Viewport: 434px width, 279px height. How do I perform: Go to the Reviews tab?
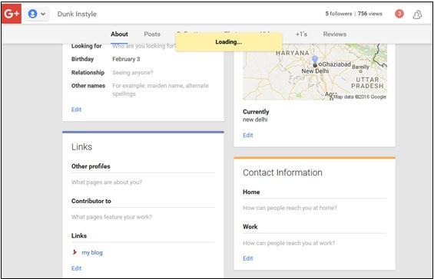pos(335,34)
